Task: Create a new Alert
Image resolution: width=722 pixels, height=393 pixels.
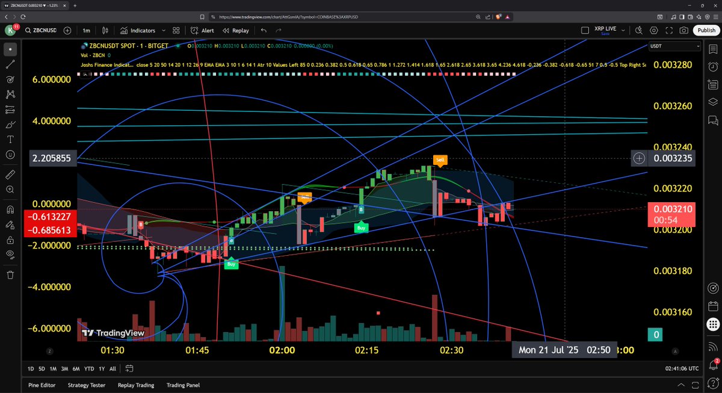Action: point(202,30)
